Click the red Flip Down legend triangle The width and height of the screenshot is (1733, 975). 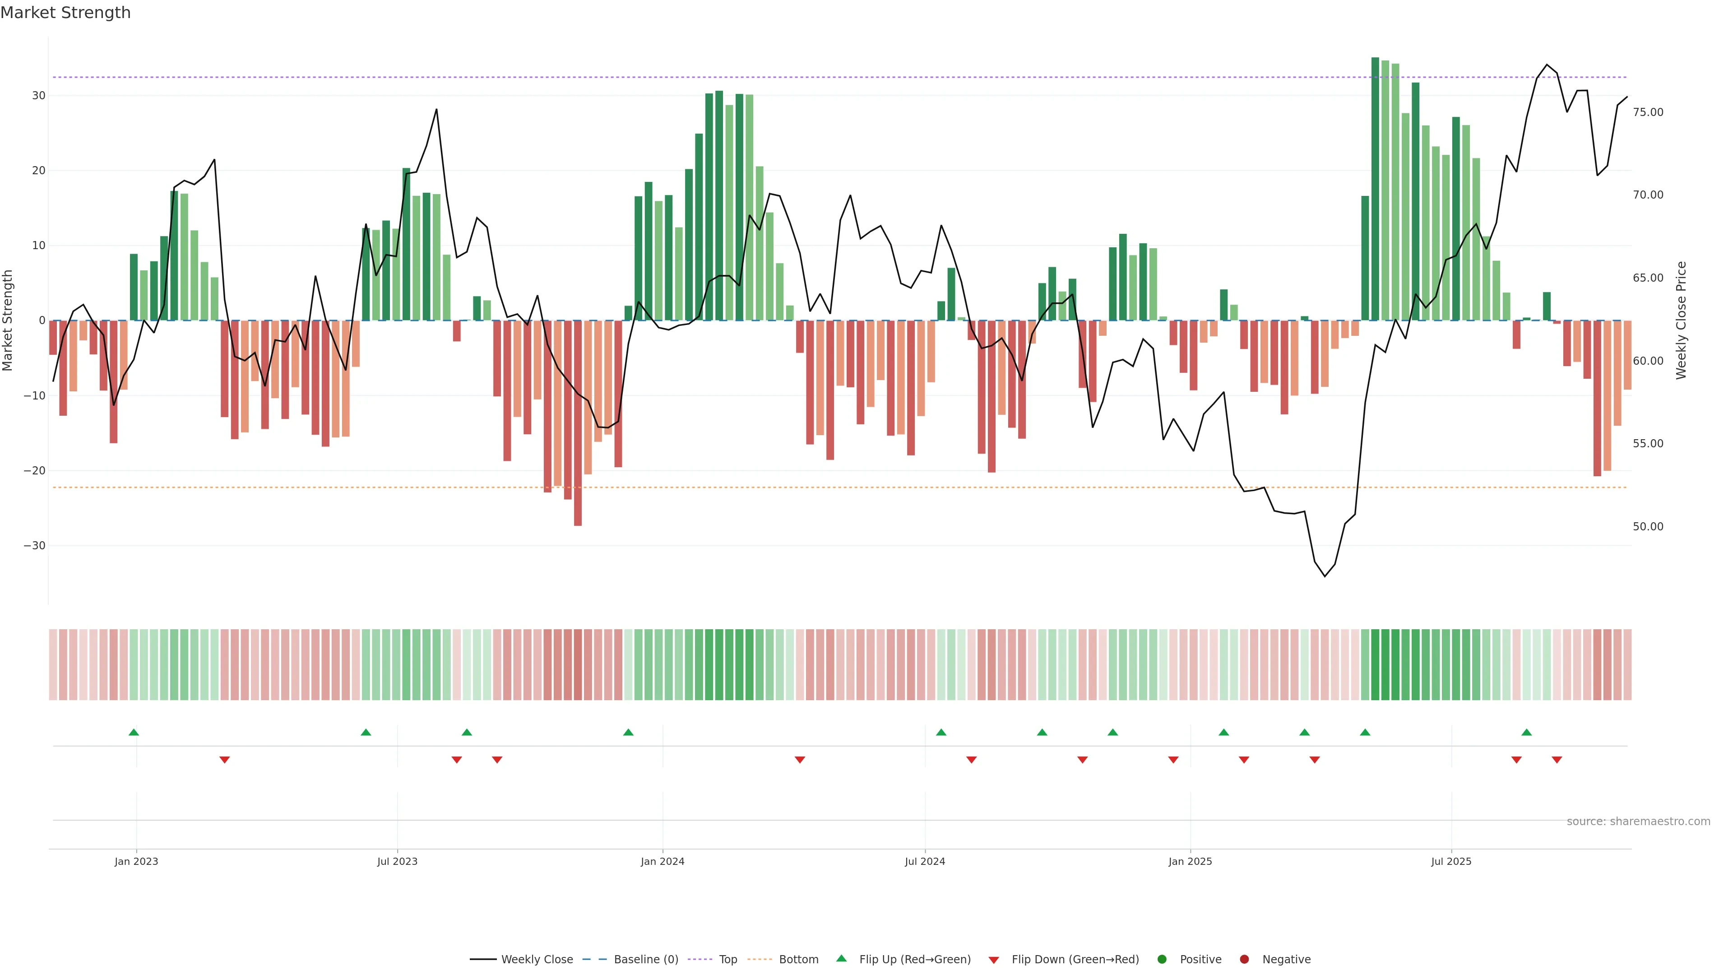(994, 960)
